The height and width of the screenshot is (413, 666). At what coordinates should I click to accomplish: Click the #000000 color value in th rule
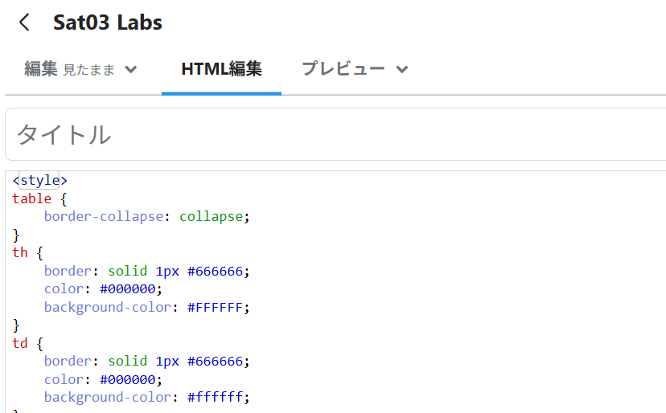[x=128, y=289]
